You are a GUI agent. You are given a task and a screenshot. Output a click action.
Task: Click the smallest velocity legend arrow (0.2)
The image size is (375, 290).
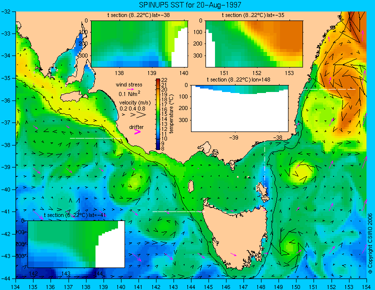tap(123, 115)
